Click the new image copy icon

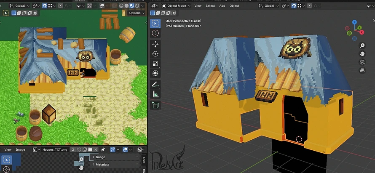pos(85,149)
